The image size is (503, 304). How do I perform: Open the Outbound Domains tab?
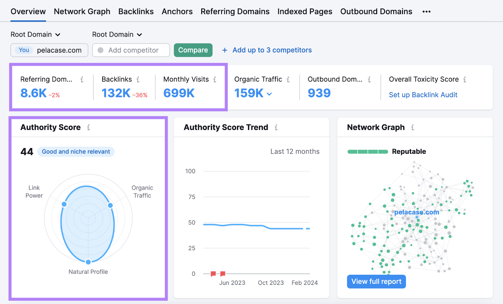(376, 12)
